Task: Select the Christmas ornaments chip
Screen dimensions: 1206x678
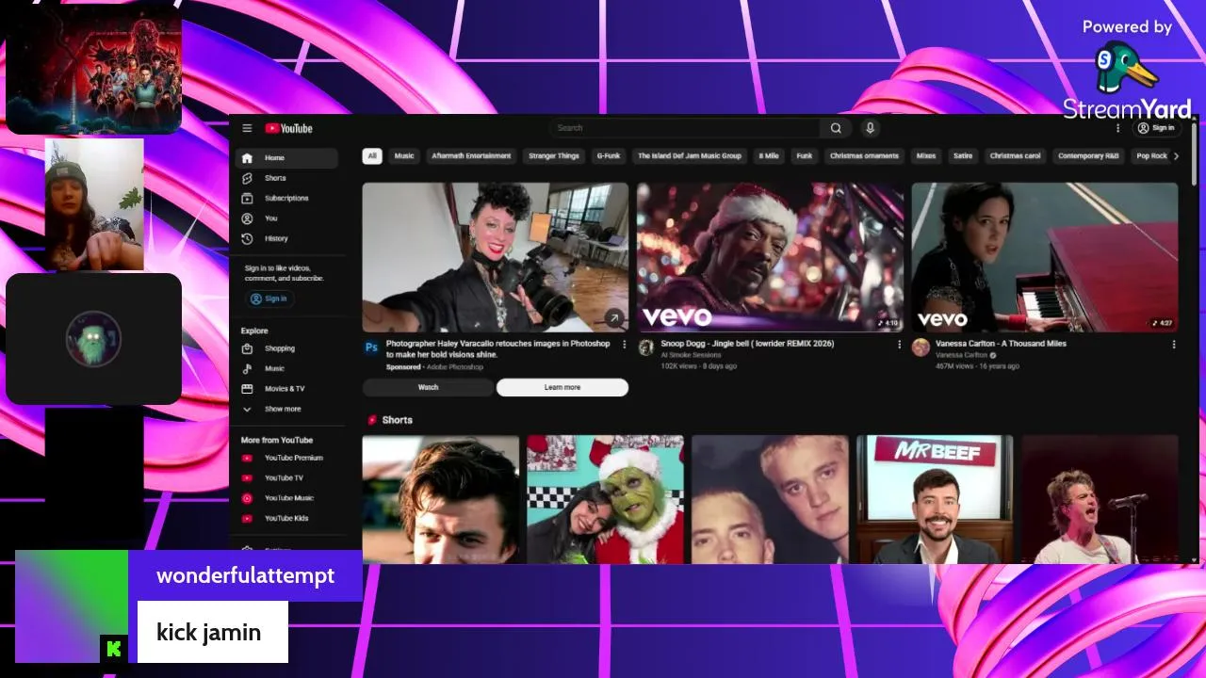Action: (x=864, y=156)
